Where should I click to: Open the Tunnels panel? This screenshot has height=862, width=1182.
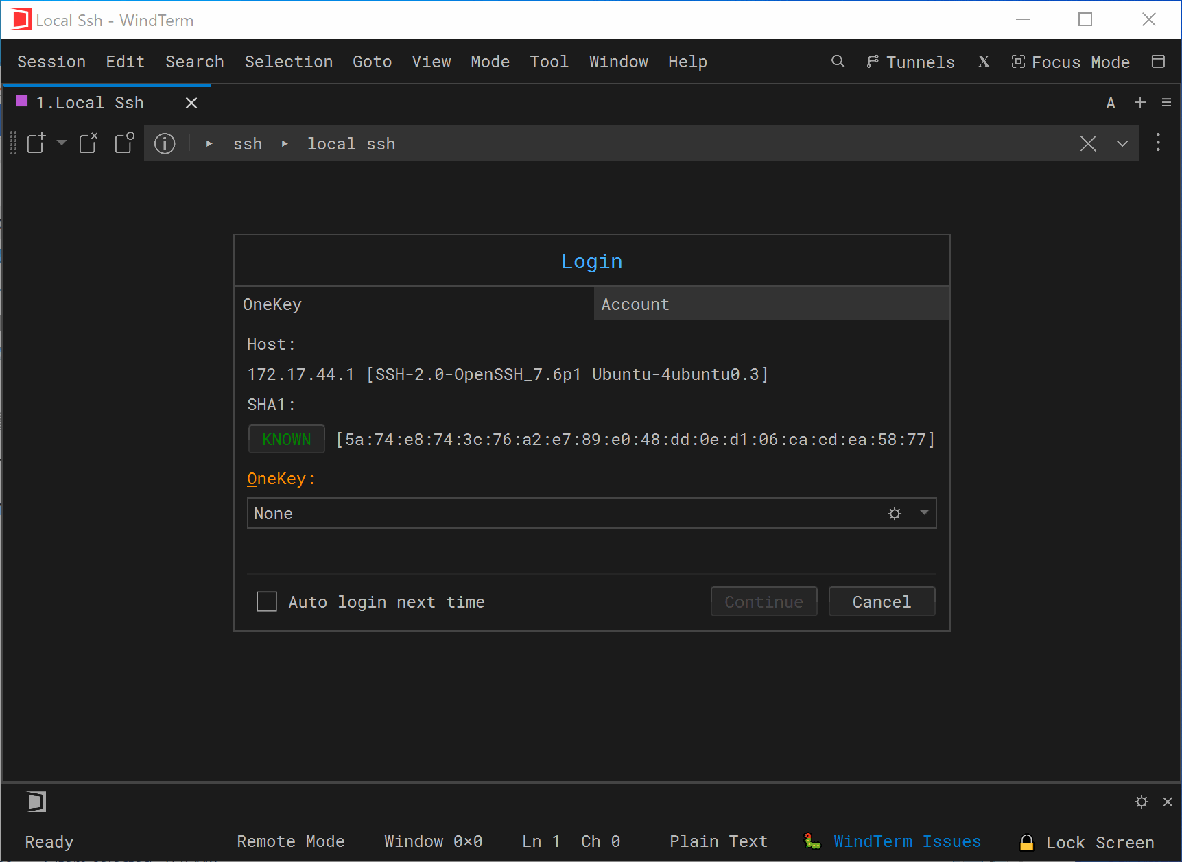910,62
